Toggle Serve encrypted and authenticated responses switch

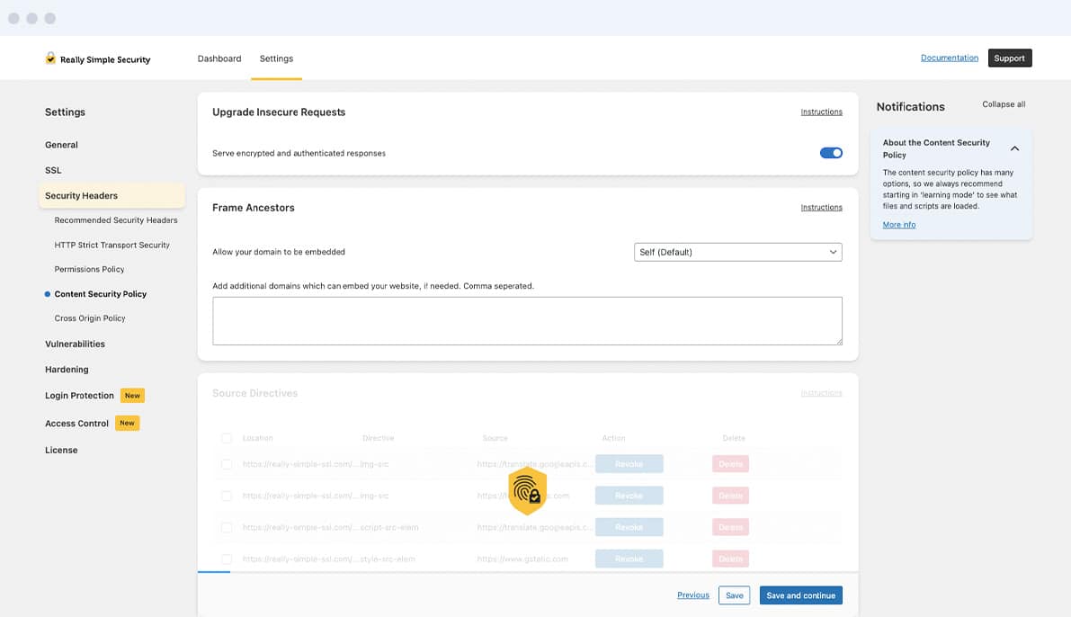pyautogui.click(x=830, y=153)
